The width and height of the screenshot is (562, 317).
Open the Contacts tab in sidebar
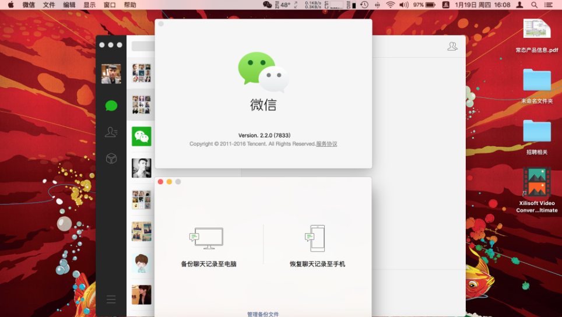tap(111, 132)
